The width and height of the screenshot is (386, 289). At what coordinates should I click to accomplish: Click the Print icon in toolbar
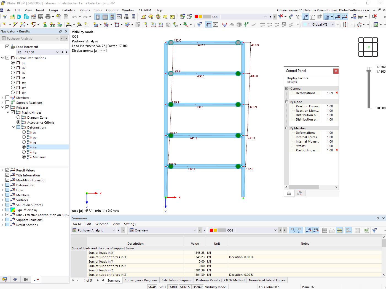(x=48, y=17)
